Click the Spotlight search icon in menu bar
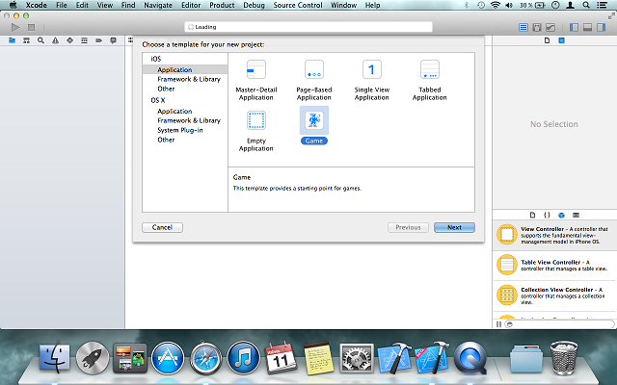The height and width of the screenshot is (385, 617). tap(586, 5)
